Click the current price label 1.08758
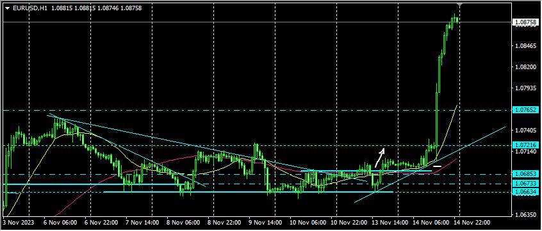The image size is (542, 231). tap(526, 22)
